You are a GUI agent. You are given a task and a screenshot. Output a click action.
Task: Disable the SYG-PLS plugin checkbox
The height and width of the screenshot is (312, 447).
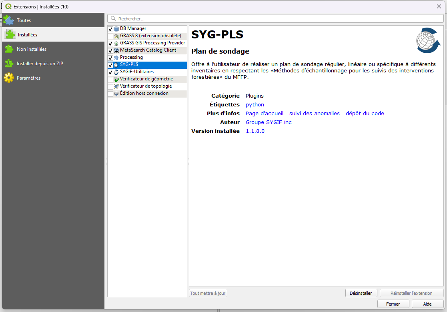(110, 65)
